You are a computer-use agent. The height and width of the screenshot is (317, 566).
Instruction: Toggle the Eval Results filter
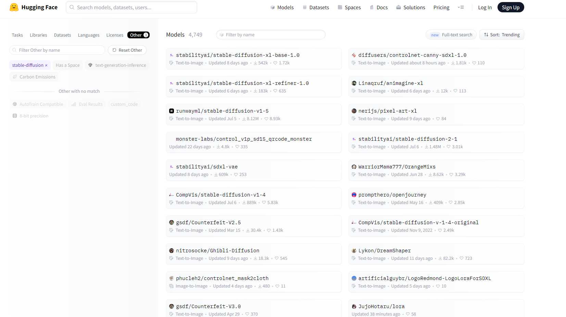pyautogui.click(x=87, y=104)
